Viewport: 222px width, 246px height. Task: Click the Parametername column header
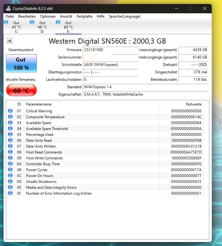coord(39,104)
